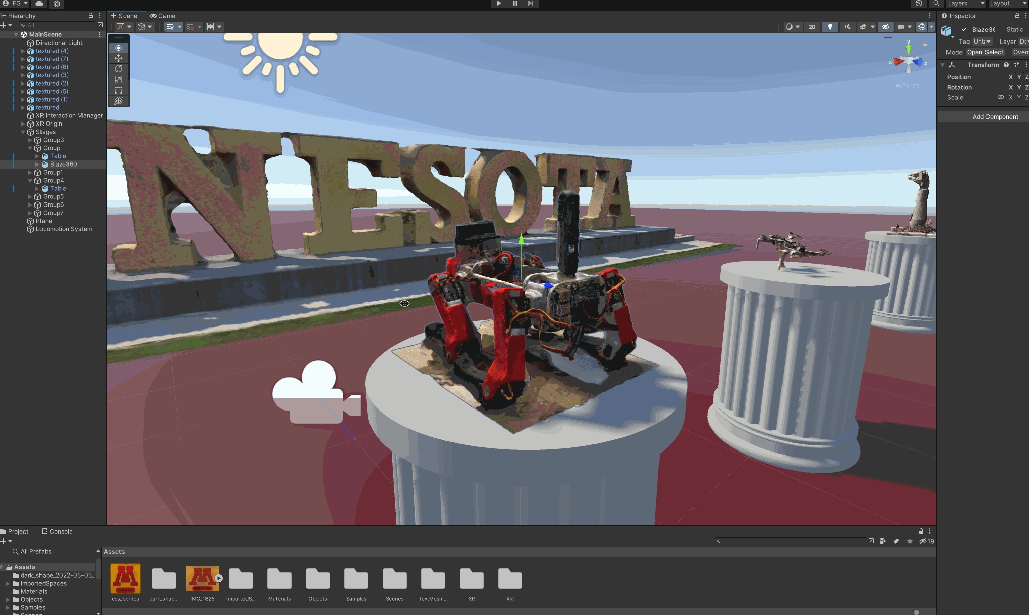This screenshot has width=1029, height=615.
Task: Click the Open model button
Action: (x=974, y=52)
